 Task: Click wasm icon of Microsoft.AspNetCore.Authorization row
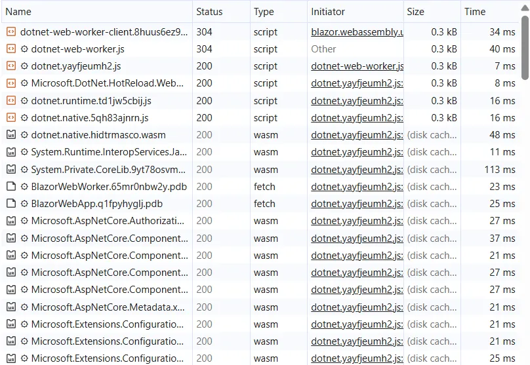coord(11,221)
